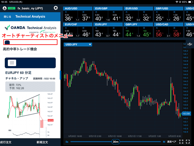Tap the LIVE account badge
194x146 pixels.
(x=11, y=8)
